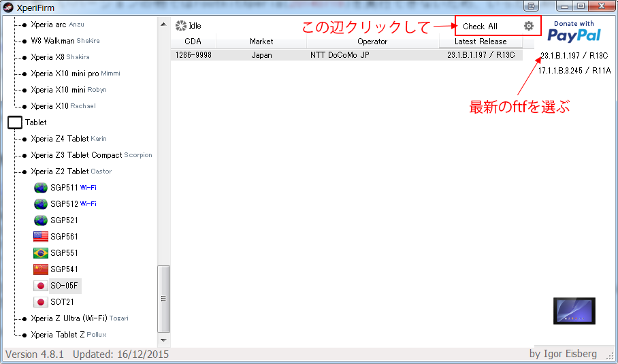The height and width of the screenshot is (364, 618).
Task: Click the Check All button
Action: [x=480, y=27]
